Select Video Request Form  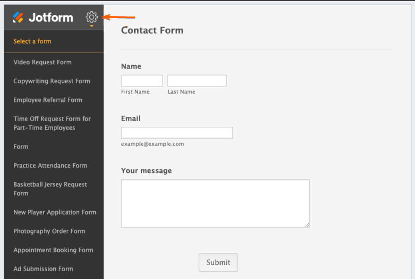coord(43,62)
